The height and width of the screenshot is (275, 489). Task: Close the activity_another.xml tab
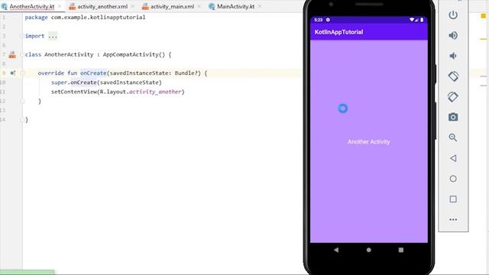pyautogui.click(x=132, y=6)
